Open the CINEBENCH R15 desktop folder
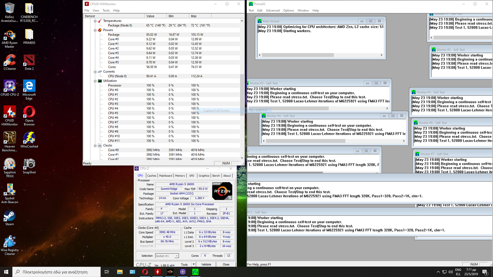 (29, 13)
